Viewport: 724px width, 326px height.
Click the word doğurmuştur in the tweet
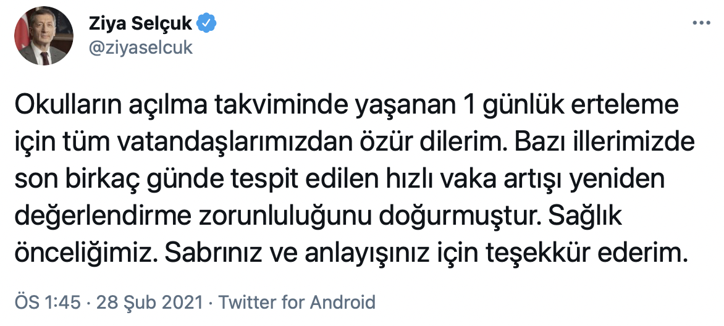click(x=455, y=215)
